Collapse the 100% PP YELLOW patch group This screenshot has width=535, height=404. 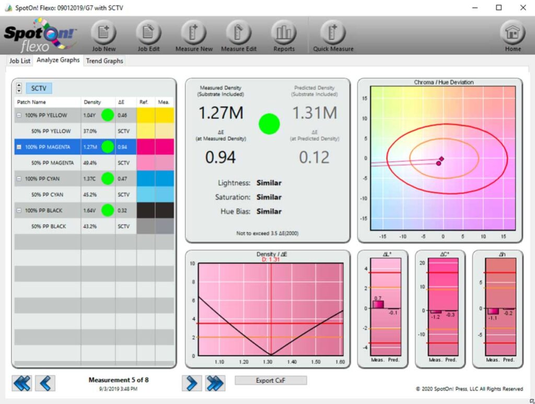pos(19,115)
